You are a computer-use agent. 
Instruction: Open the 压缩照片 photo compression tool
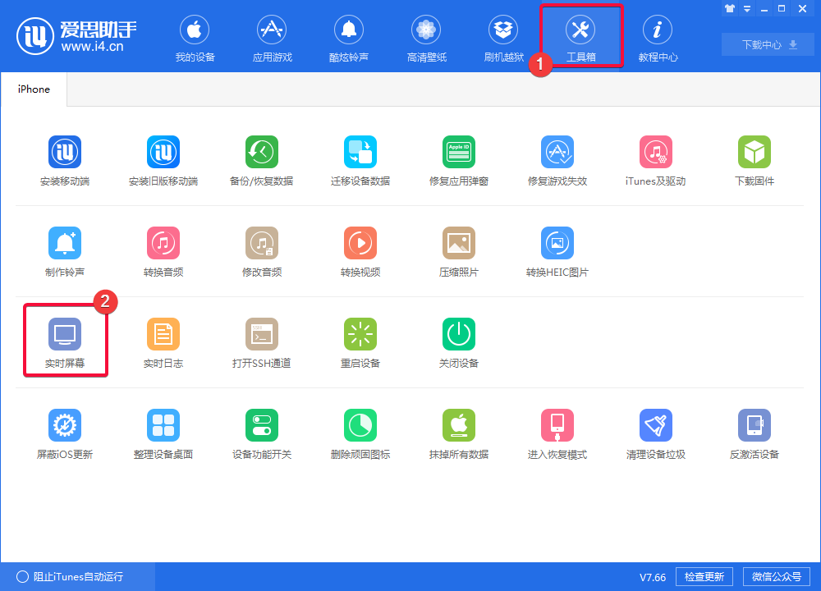pyautogui.click(x=458, y=251)
